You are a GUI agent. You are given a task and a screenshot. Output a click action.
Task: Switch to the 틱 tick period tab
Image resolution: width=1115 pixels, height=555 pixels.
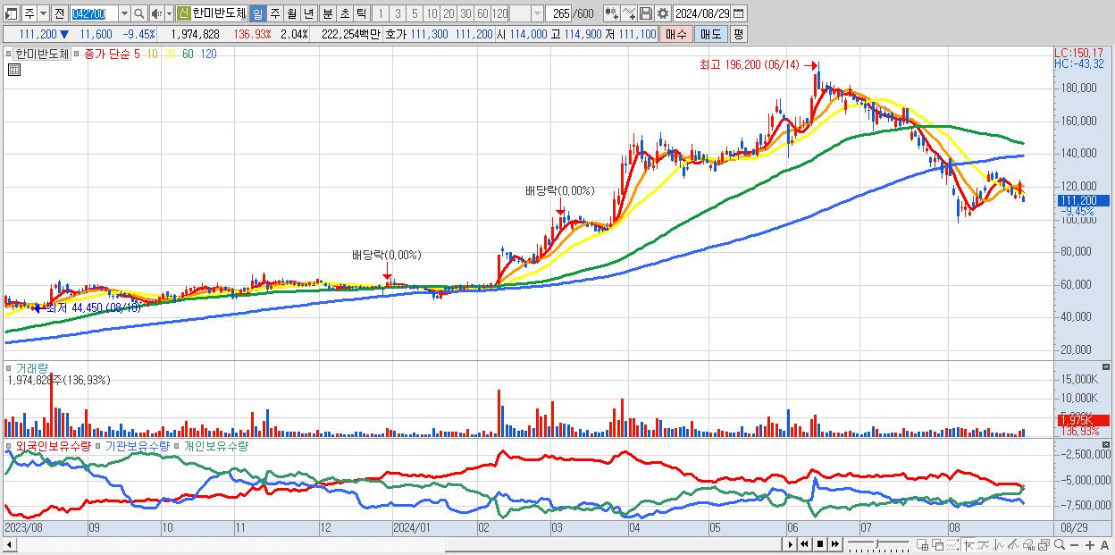(x=361, y=13)
